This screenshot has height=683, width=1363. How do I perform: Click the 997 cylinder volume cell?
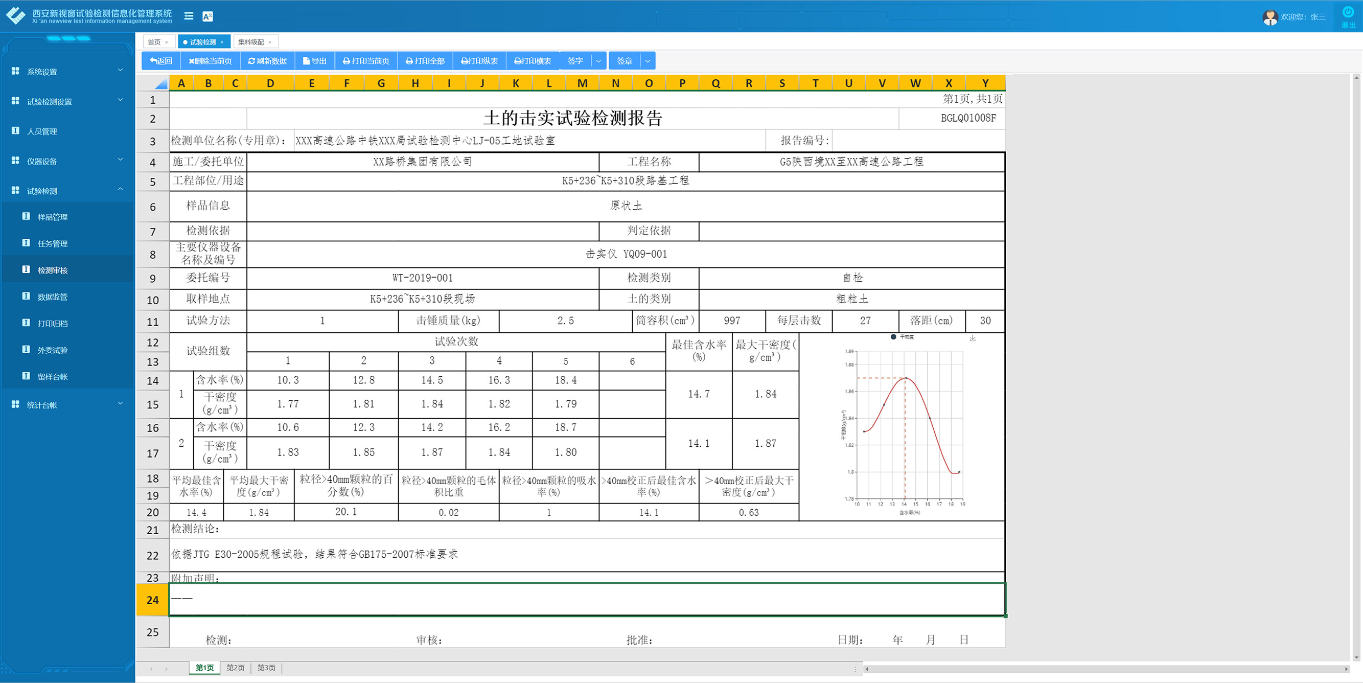coord(732,321)
